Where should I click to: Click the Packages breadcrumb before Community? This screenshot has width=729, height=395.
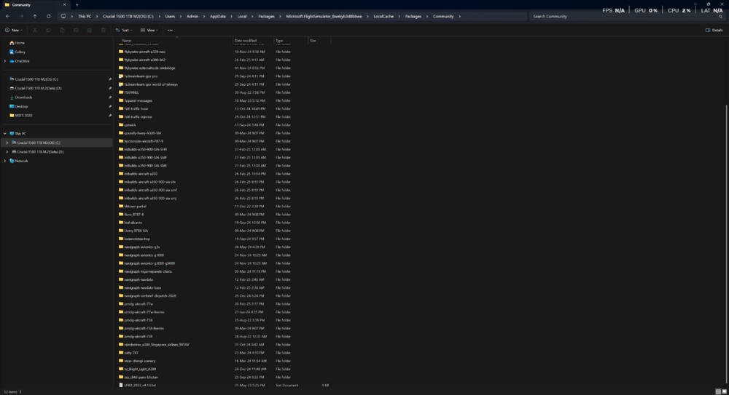tap(413, 16)
